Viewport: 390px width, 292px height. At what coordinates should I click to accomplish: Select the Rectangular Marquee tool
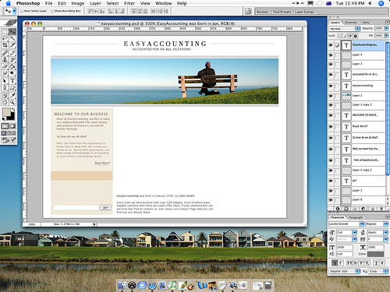[x=5, y=32]
